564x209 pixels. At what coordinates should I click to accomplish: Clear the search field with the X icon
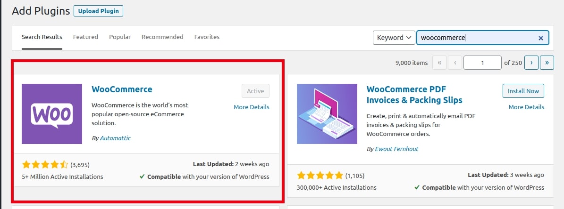[x=540, y=38]
